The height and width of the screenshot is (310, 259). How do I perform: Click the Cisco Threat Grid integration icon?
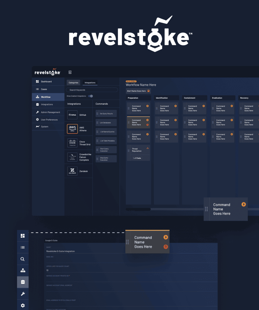[x=72, y=143]
